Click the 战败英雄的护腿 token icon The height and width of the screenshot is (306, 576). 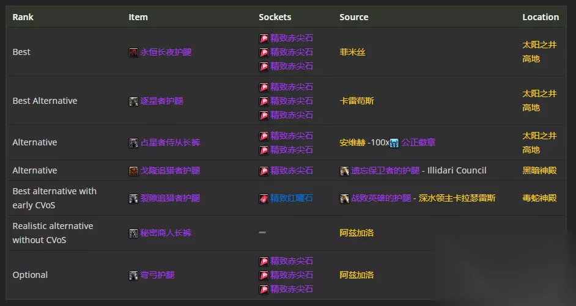pos(344,199)
